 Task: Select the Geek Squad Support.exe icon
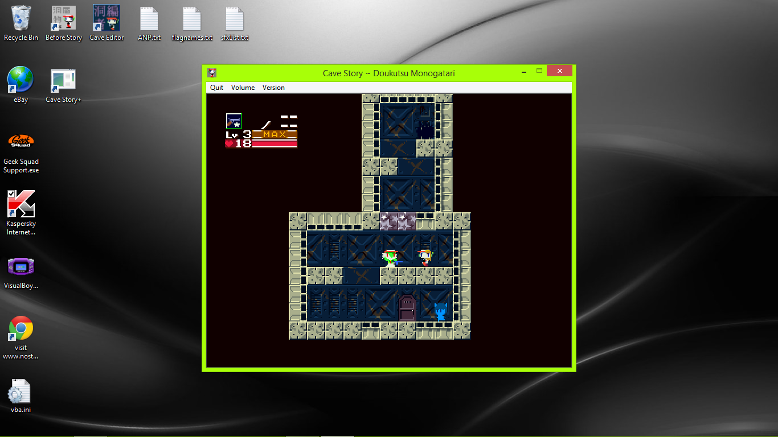21,152
